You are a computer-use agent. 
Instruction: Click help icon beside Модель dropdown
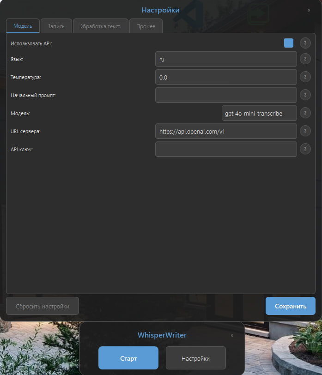(305, 113)
